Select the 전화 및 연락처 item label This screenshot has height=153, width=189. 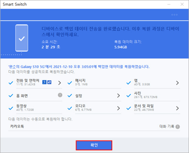(28, 80)
